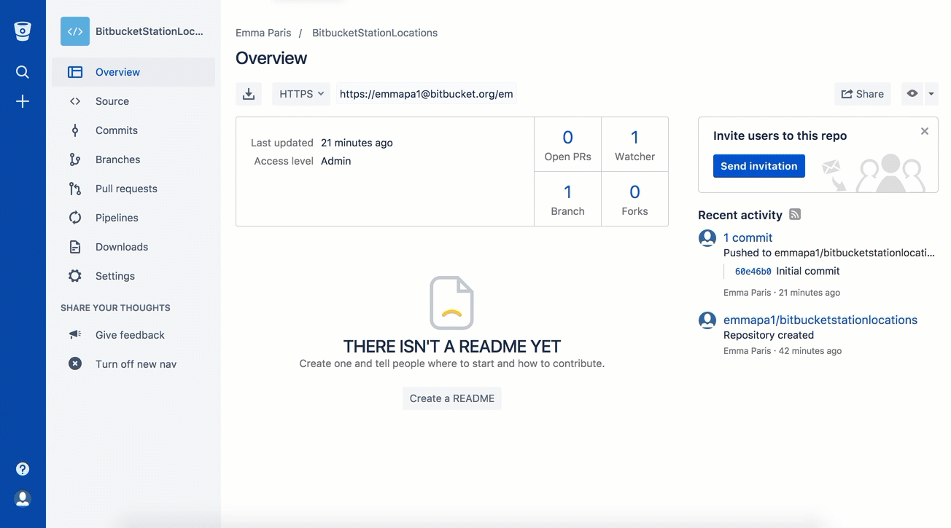
Task: Open the Branches icon in the sidebar
Action: (x=75, y=159)
